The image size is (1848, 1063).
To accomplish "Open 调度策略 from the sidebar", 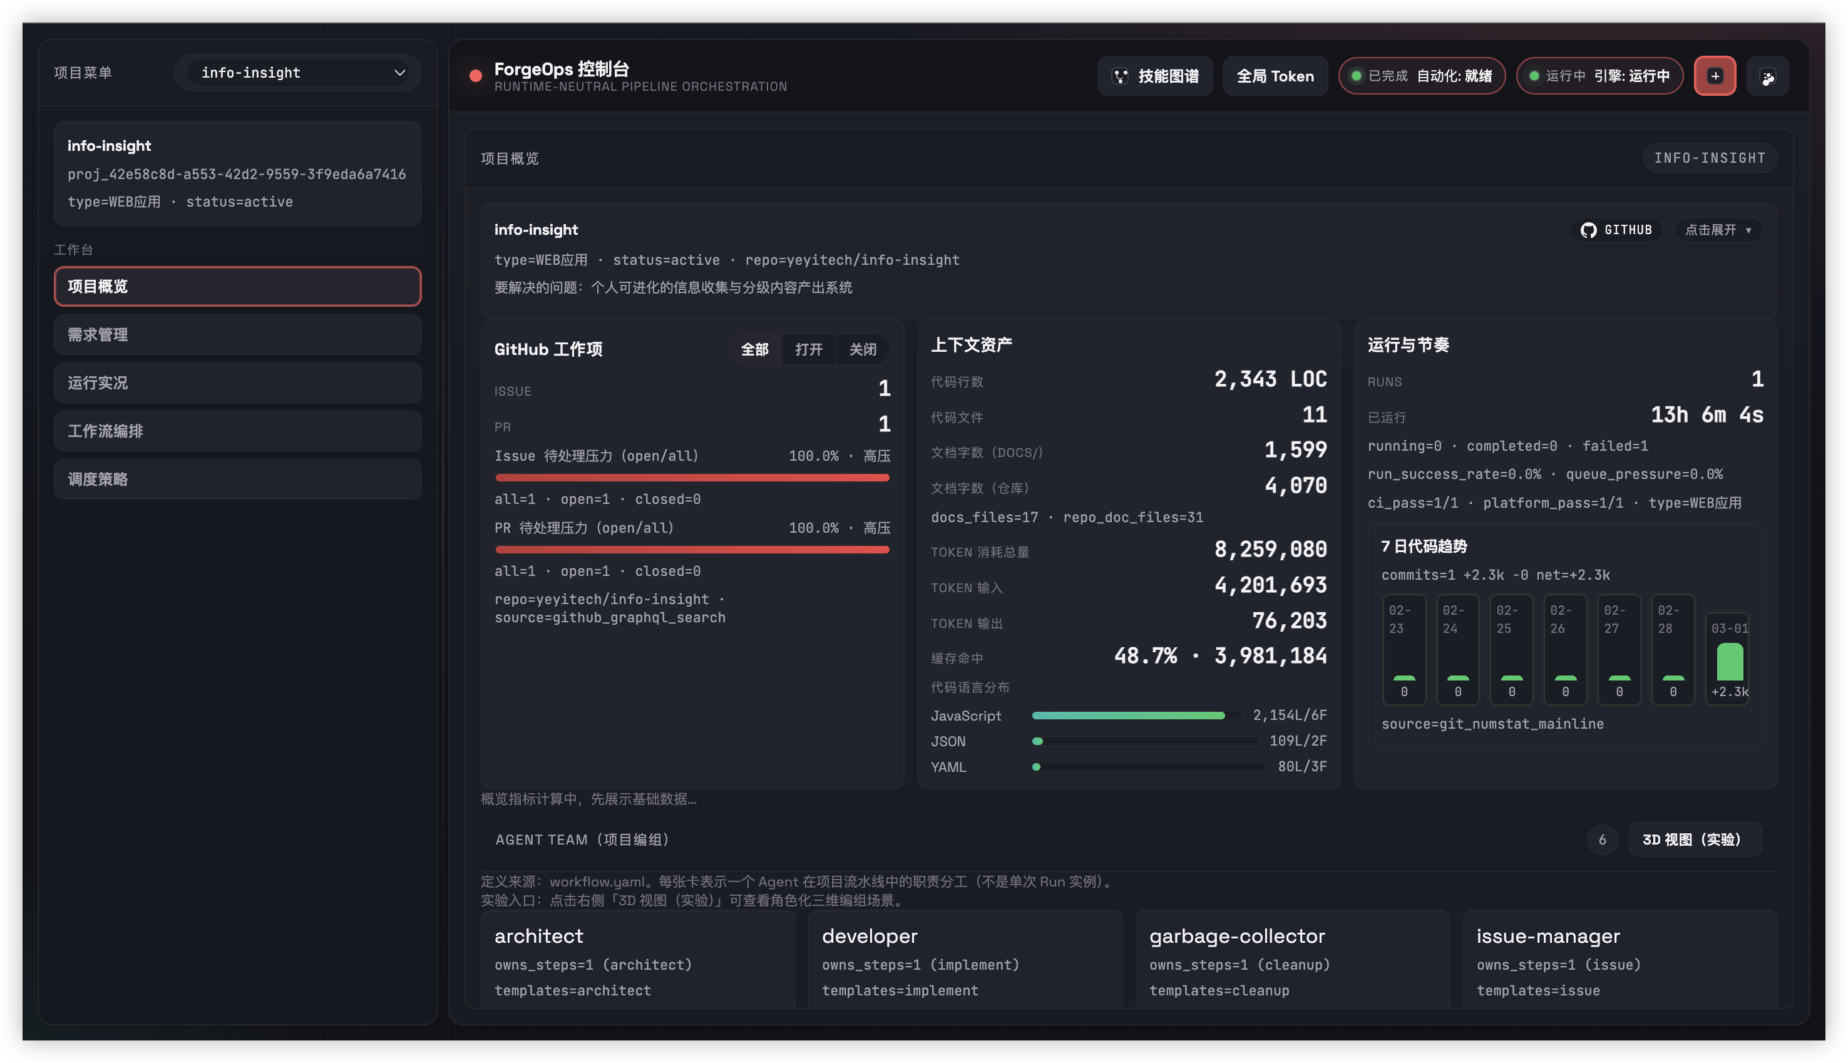I will pyautogui.click(x=237, y=479).
